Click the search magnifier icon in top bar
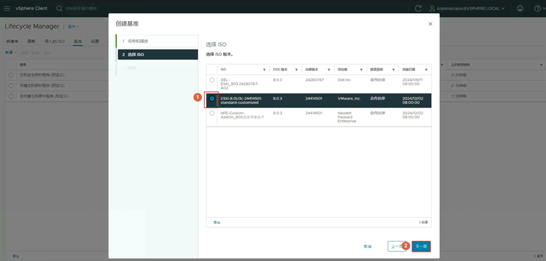546x261 pixels. [59, 8]
